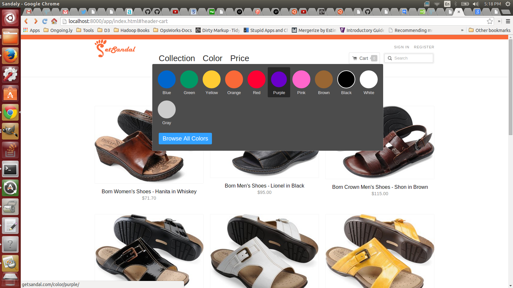
Task: Click the browser back arrow
Action: pyautogui.click(x=26, y=21)
